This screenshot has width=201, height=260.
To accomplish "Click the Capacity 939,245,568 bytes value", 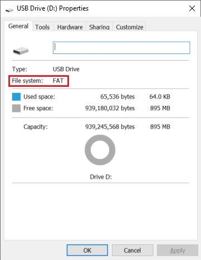I will 110,127.
